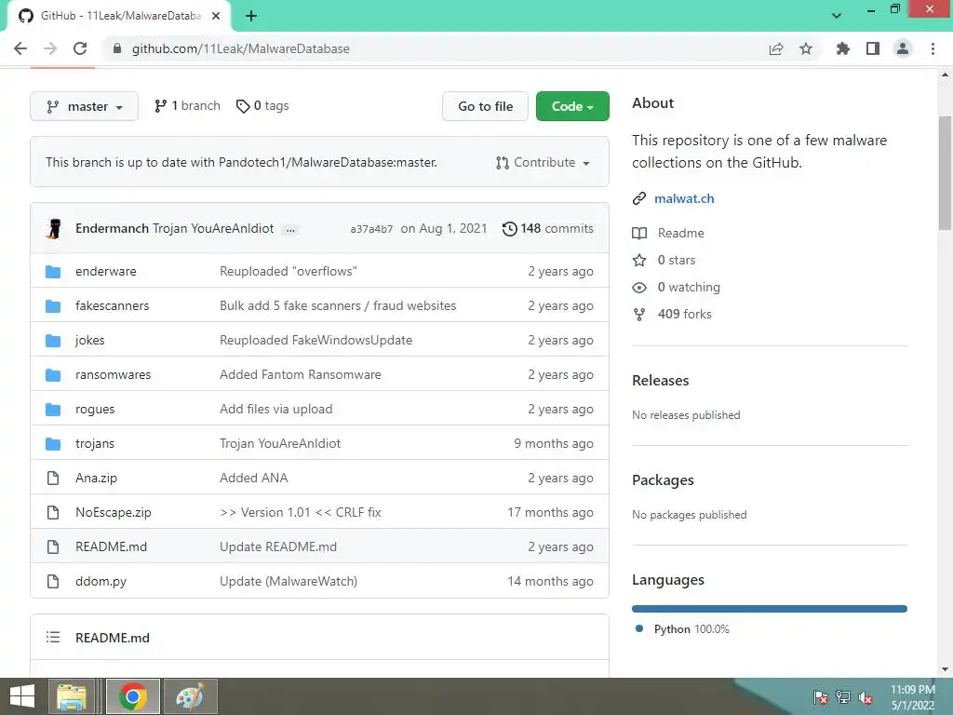Open the ddom.py file
The height and width of the screenshot is (715, 953).
(101, 582)
